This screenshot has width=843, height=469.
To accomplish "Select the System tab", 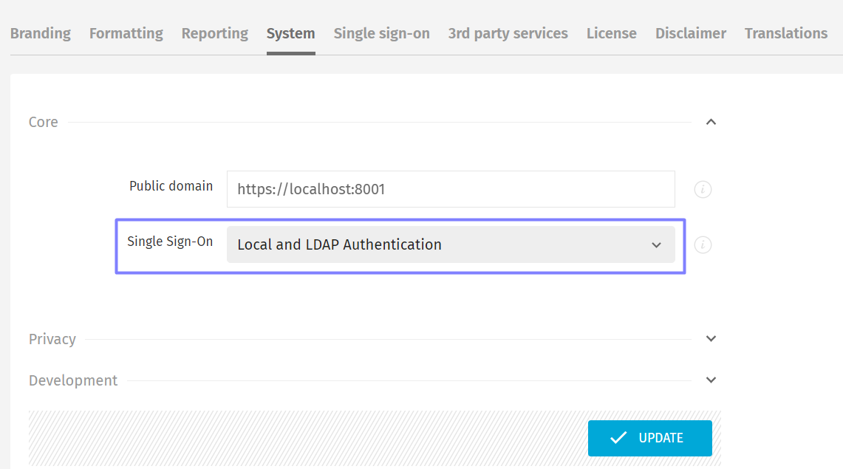I will (x=291, y=33).
